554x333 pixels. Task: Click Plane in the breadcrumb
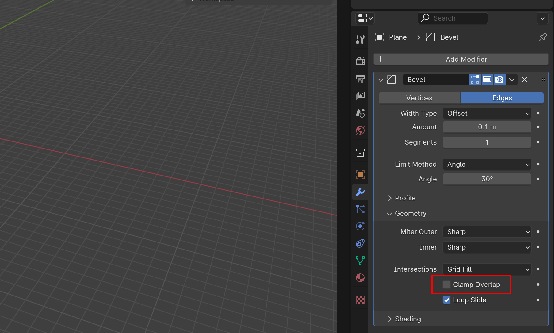[x=398, y=37]
